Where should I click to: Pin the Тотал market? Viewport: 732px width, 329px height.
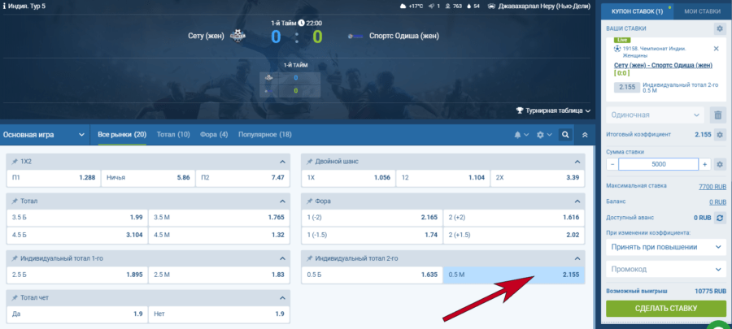click(14, 201)
